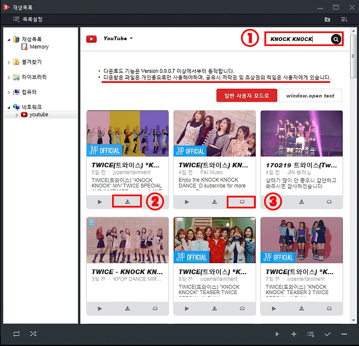The image size is (359, 346).
Task: Open the KPOP DANCE MIR... thumbnail
Action: tap(128, 240)
